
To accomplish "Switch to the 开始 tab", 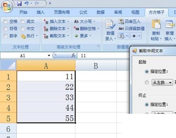I will pyautogui.click(x=23, y=12).
